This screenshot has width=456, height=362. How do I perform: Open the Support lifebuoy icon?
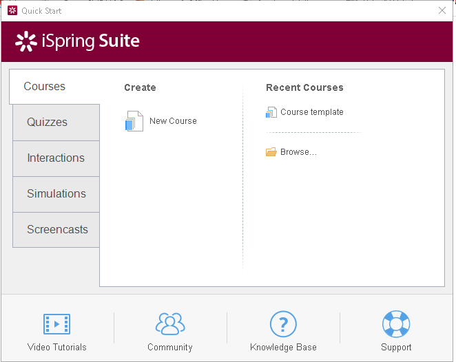tap(396, 324)
